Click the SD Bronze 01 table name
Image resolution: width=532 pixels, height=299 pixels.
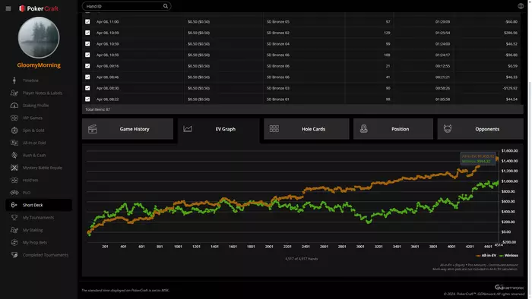tap(278, 99)
